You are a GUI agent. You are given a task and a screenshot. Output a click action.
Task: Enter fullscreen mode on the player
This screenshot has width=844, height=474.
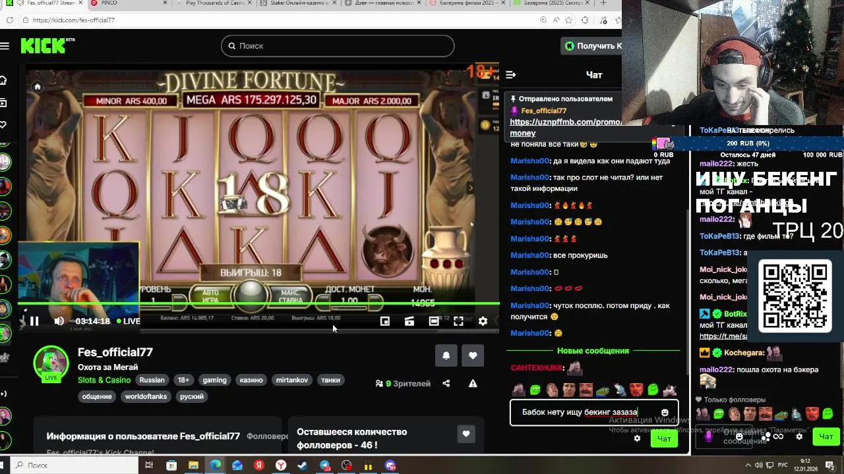458,321
